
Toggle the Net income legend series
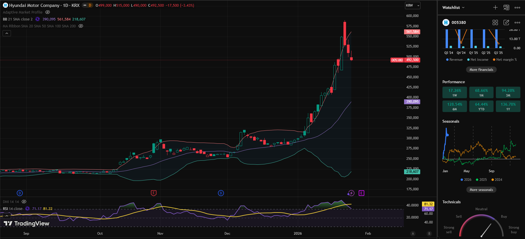point(478,60)
